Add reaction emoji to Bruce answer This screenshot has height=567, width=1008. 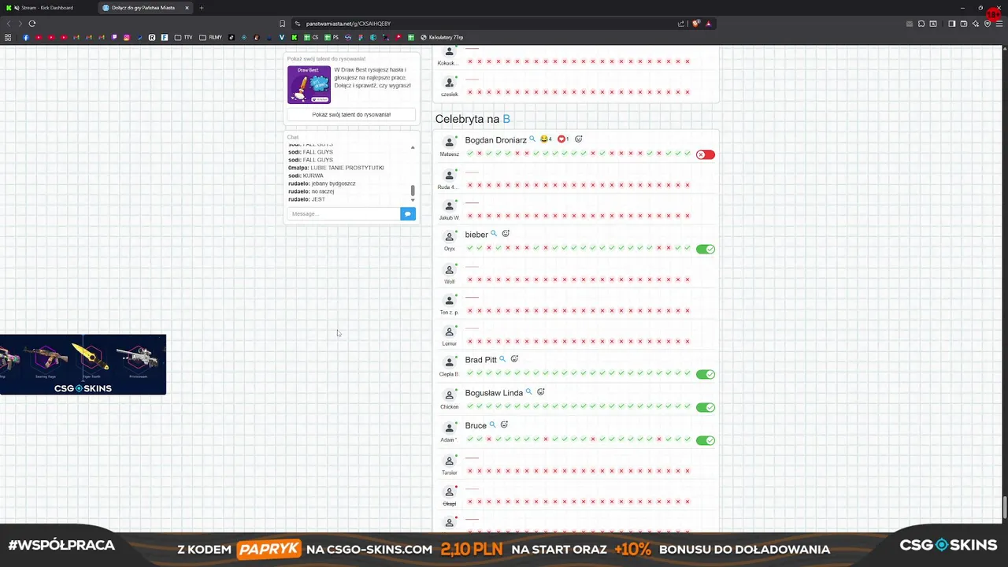coord(504,425)
